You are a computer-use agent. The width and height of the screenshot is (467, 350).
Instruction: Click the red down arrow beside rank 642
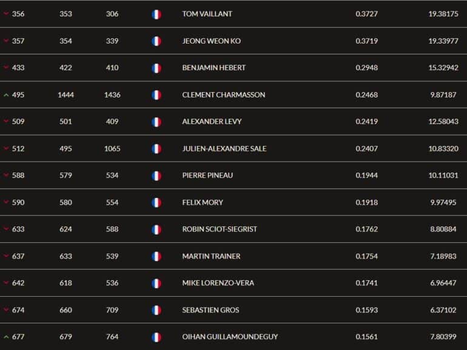(x=6, y=283)
